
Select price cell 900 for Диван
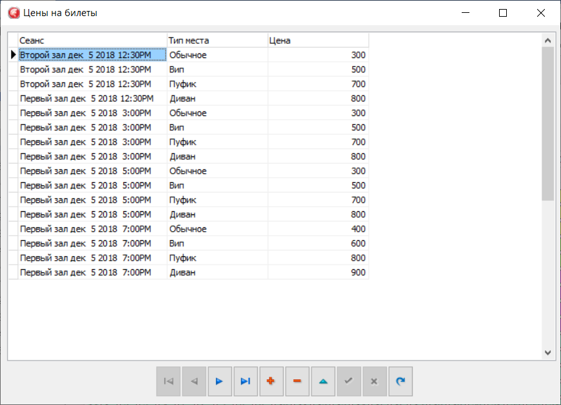pyautogui.click(x=318, y=272)
